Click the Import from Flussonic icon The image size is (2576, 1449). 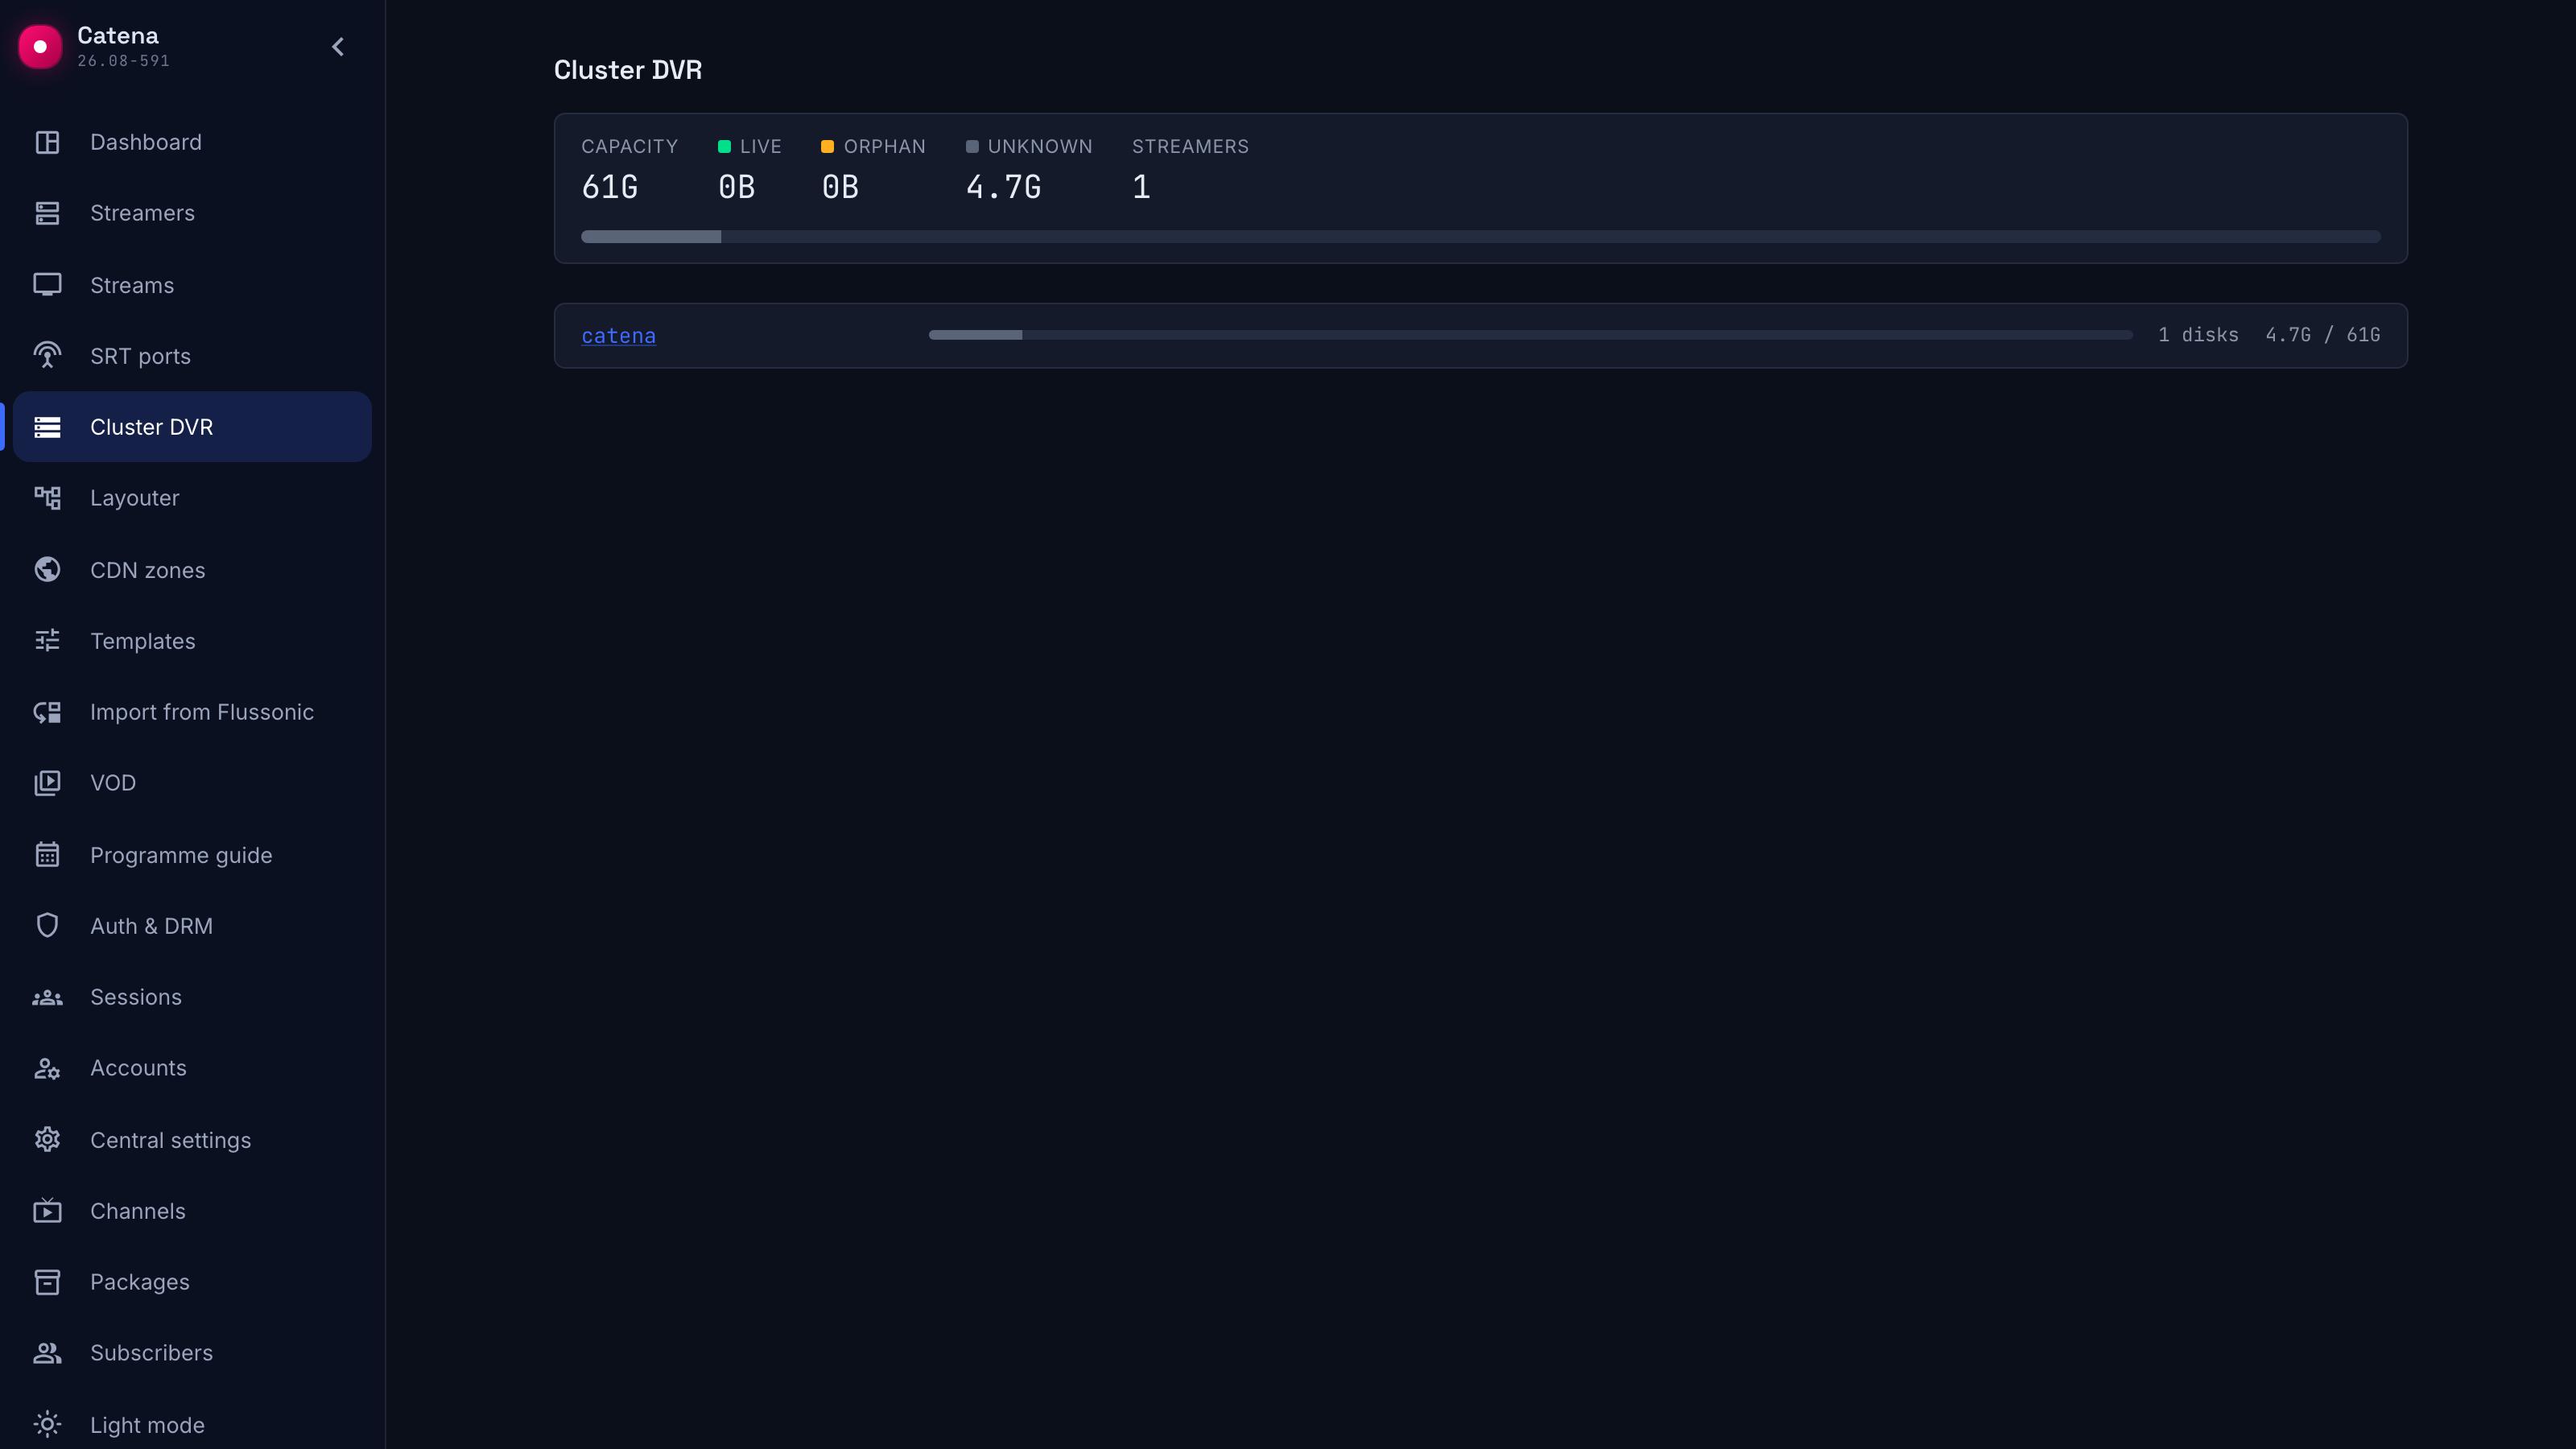(47, 712)
